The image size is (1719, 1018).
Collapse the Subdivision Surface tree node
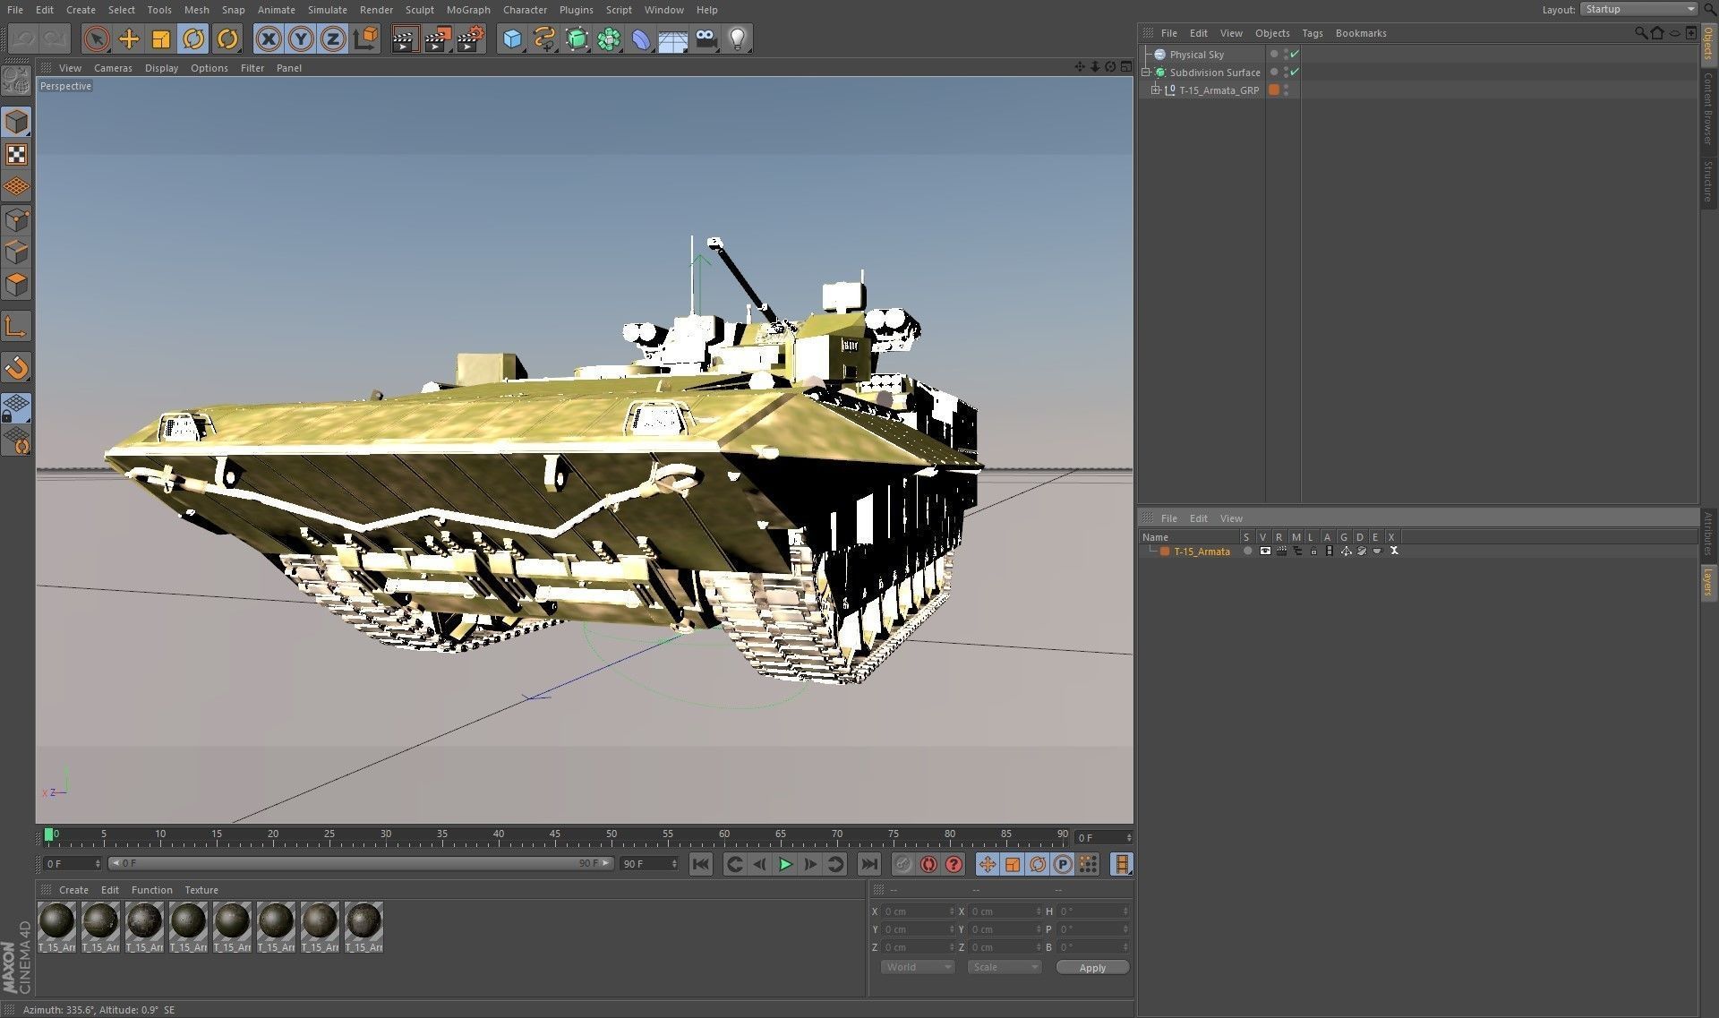[x=1146, y=72]
